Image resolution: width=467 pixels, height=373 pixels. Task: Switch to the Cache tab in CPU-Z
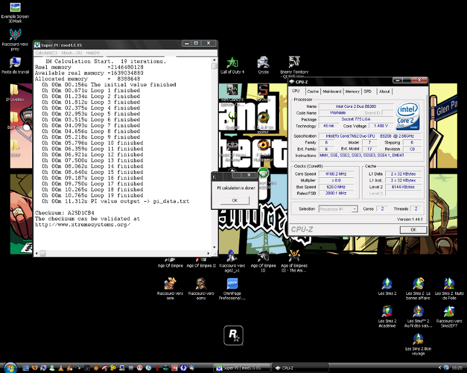[313, 92]
